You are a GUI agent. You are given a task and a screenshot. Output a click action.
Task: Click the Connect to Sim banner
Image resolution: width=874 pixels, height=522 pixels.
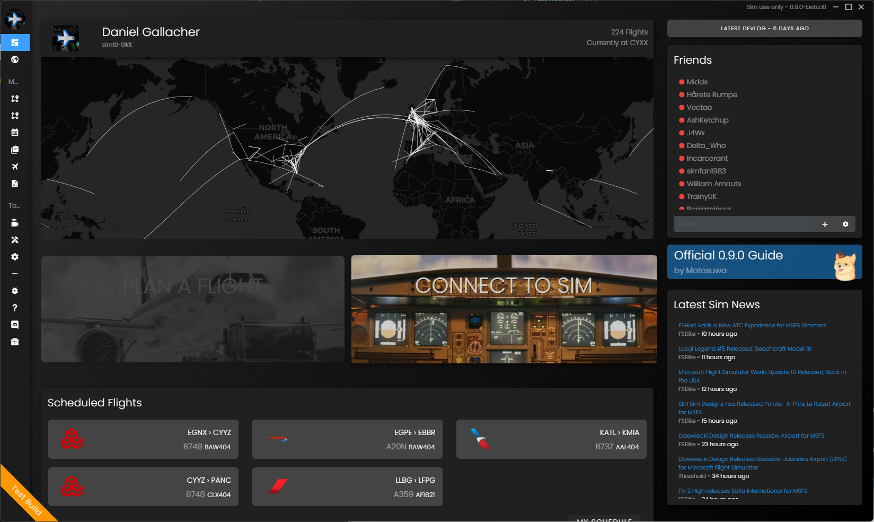[x=504, y=309]
